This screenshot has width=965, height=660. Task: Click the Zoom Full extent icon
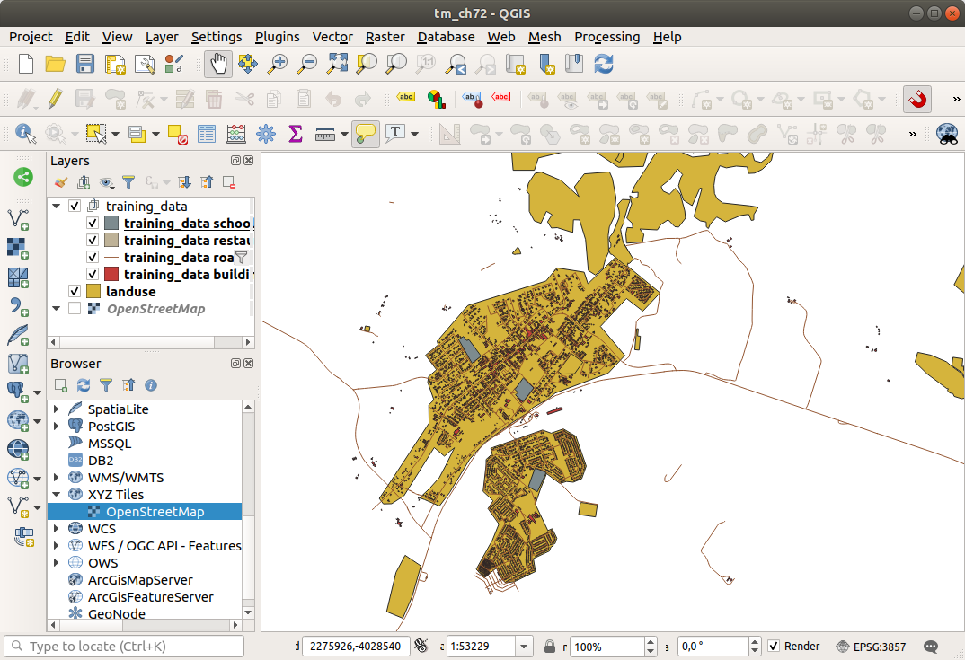337,64
